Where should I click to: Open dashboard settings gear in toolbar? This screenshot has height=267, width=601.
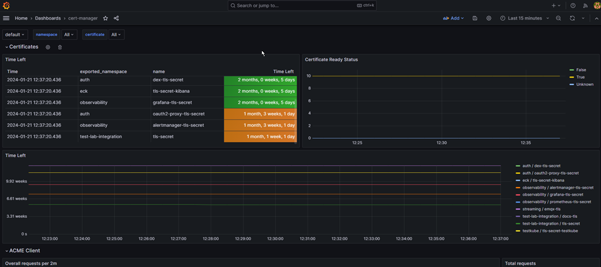tap(489, 18)
